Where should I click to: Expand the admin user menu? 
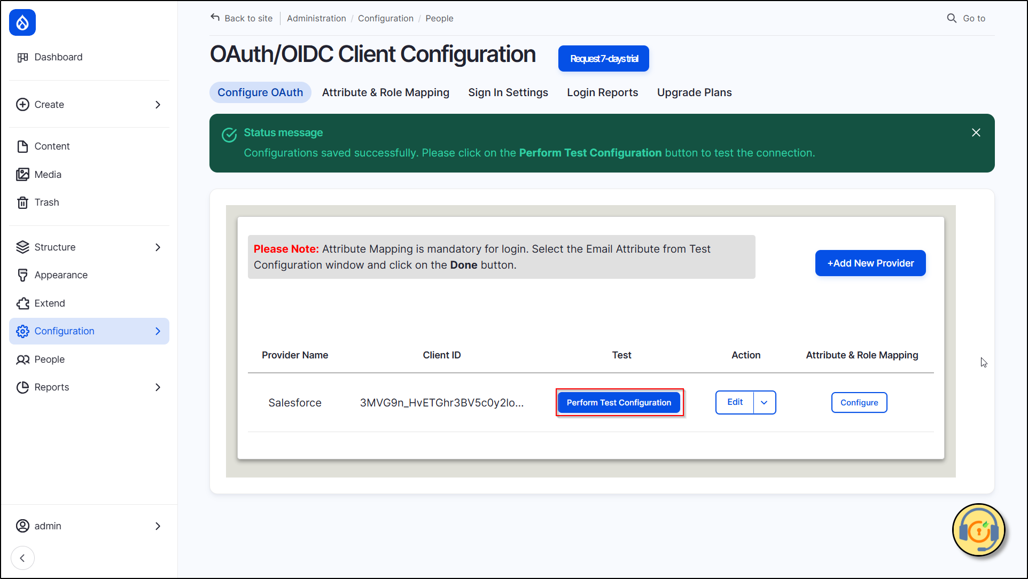[158, 526]
